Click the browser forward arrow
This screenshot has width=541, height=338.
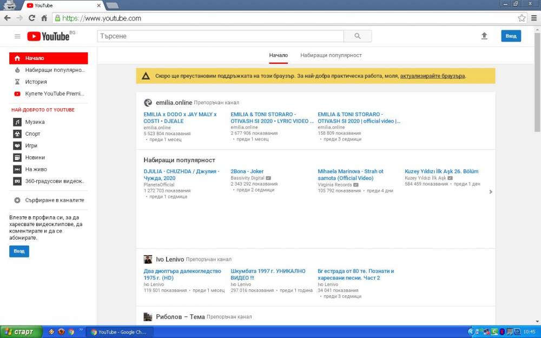[19, 18]
